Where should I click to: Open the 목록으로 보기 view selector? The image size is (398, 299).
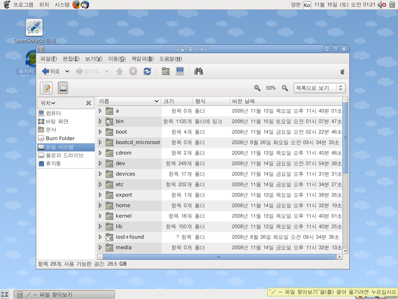point(319,88)
